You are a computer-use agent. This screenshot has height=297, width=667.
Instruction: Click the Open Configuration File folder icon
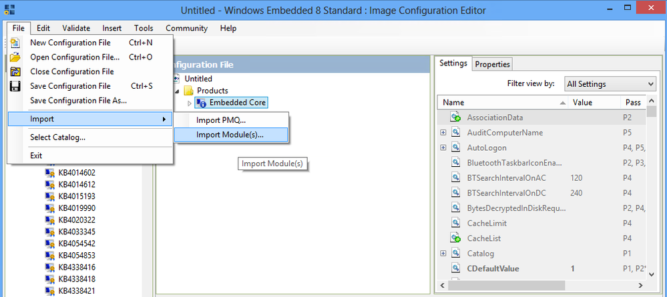[x=15, y=57]
